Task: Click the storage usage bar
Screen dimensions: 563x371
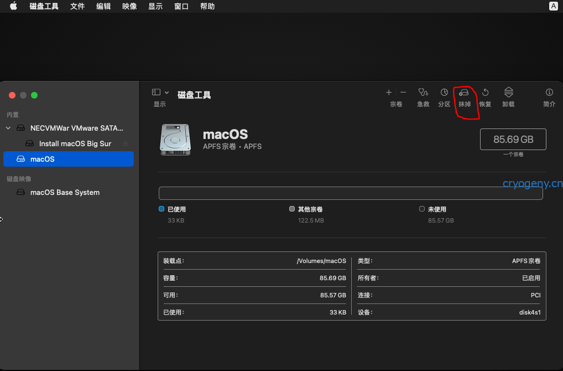Action: pyautogui.click(x=351, y=193)
